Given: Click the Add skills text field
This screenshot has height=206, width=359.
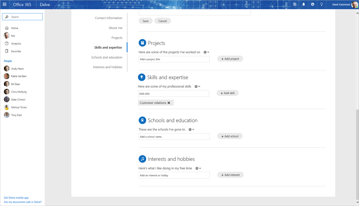Looking at the screenshot, I should pos(174,94).
